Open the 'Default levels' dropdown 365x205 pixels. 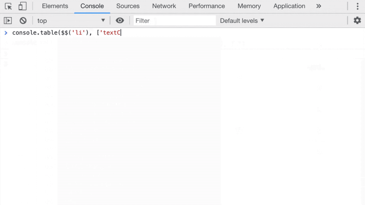point(241,20)
